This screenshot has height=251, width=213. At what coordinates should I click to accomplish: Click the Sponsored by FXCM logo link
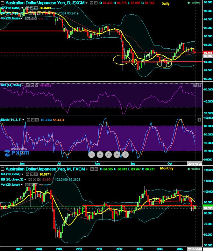coord(17,152)
